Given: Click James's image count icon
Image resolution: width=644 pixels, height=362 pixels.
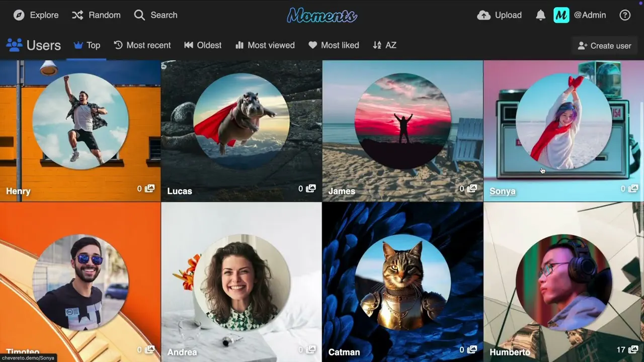Looking at the screenshot, I should tap(472, 189).
